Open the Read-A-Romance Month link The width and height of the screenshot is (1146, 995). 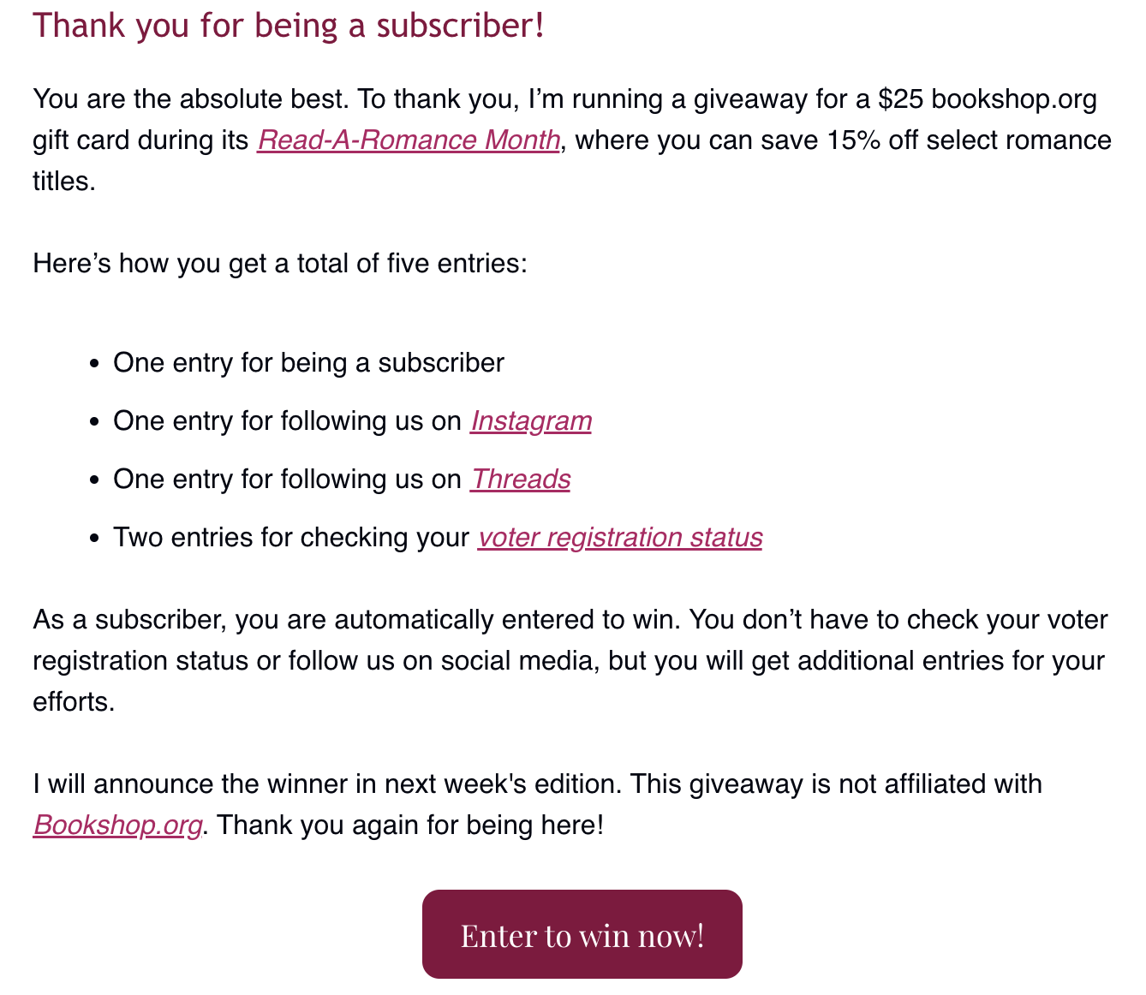[409, 140]
